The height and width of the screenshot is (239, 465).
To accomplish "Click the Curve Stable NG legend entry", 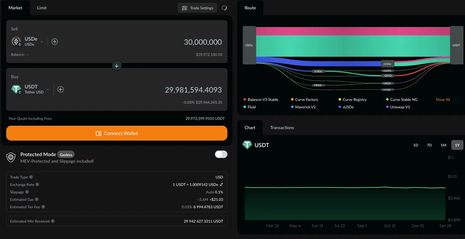I will (402, 100).
